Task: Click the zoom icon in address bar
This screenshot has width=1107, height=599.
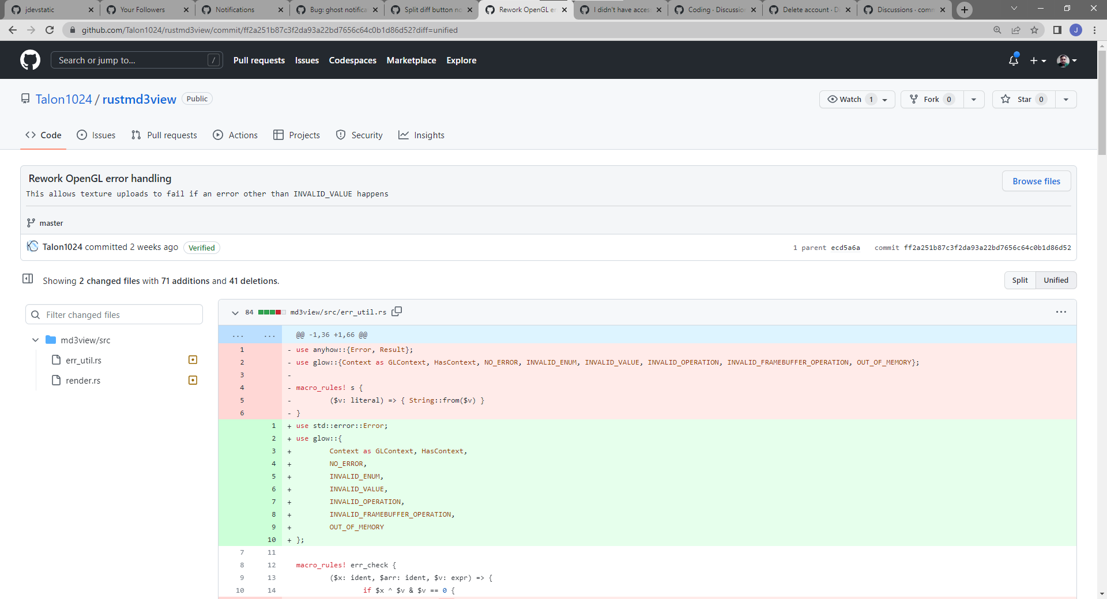Action: pos(997,29)
